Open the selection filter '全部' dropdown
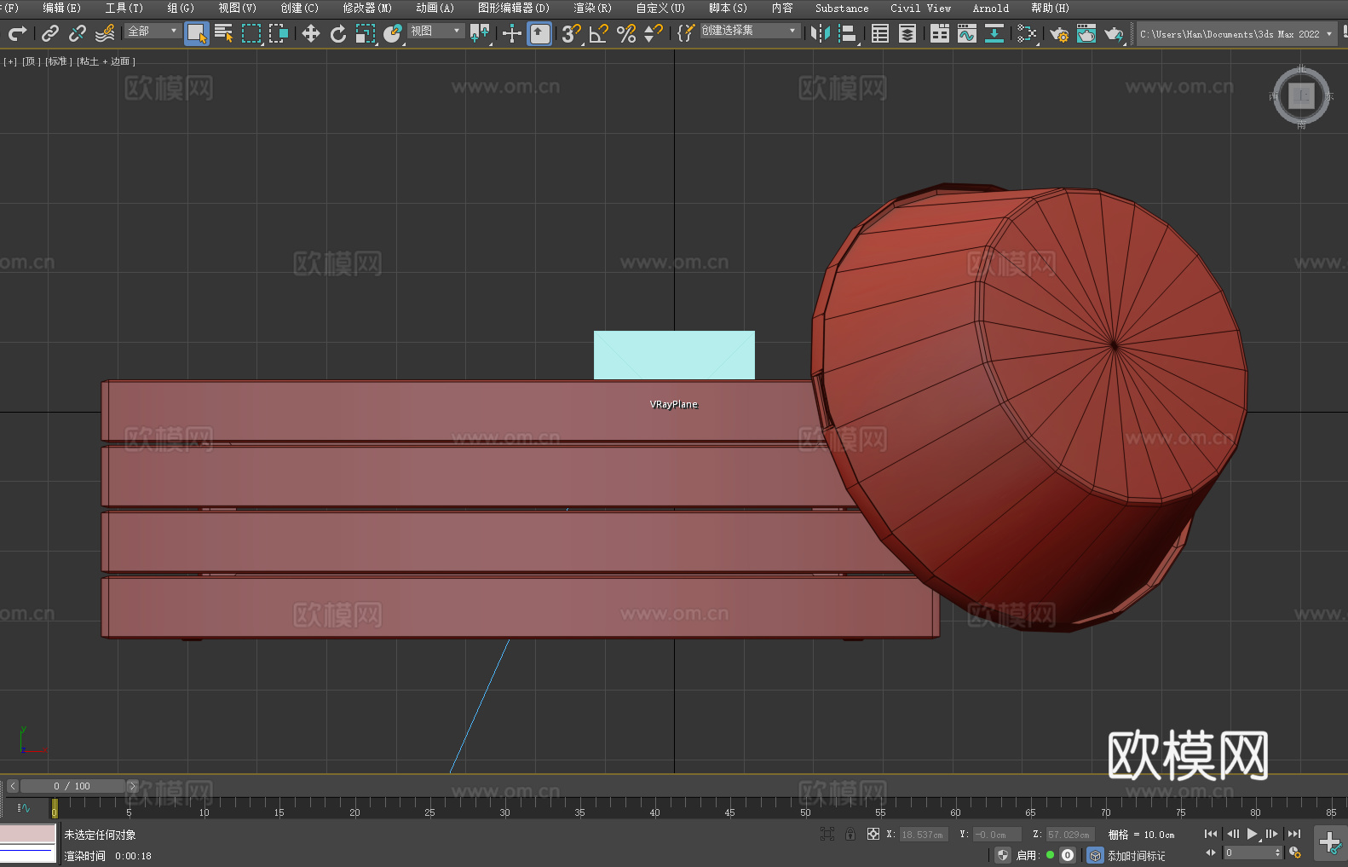 point(153,31)
